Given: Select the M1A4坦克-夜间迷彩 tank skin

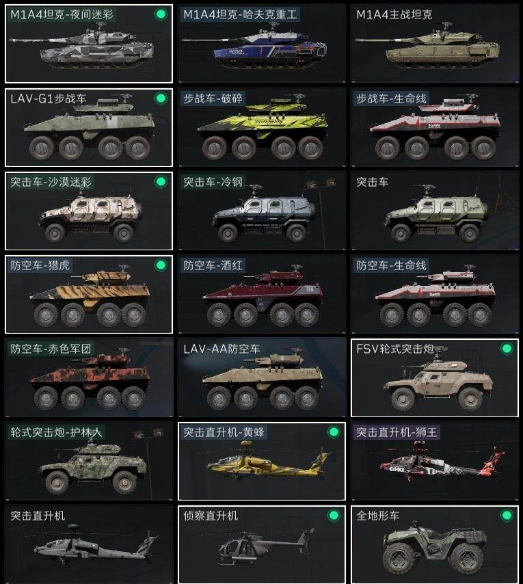Looking at the screenshot, I should [x=89, y=44].
